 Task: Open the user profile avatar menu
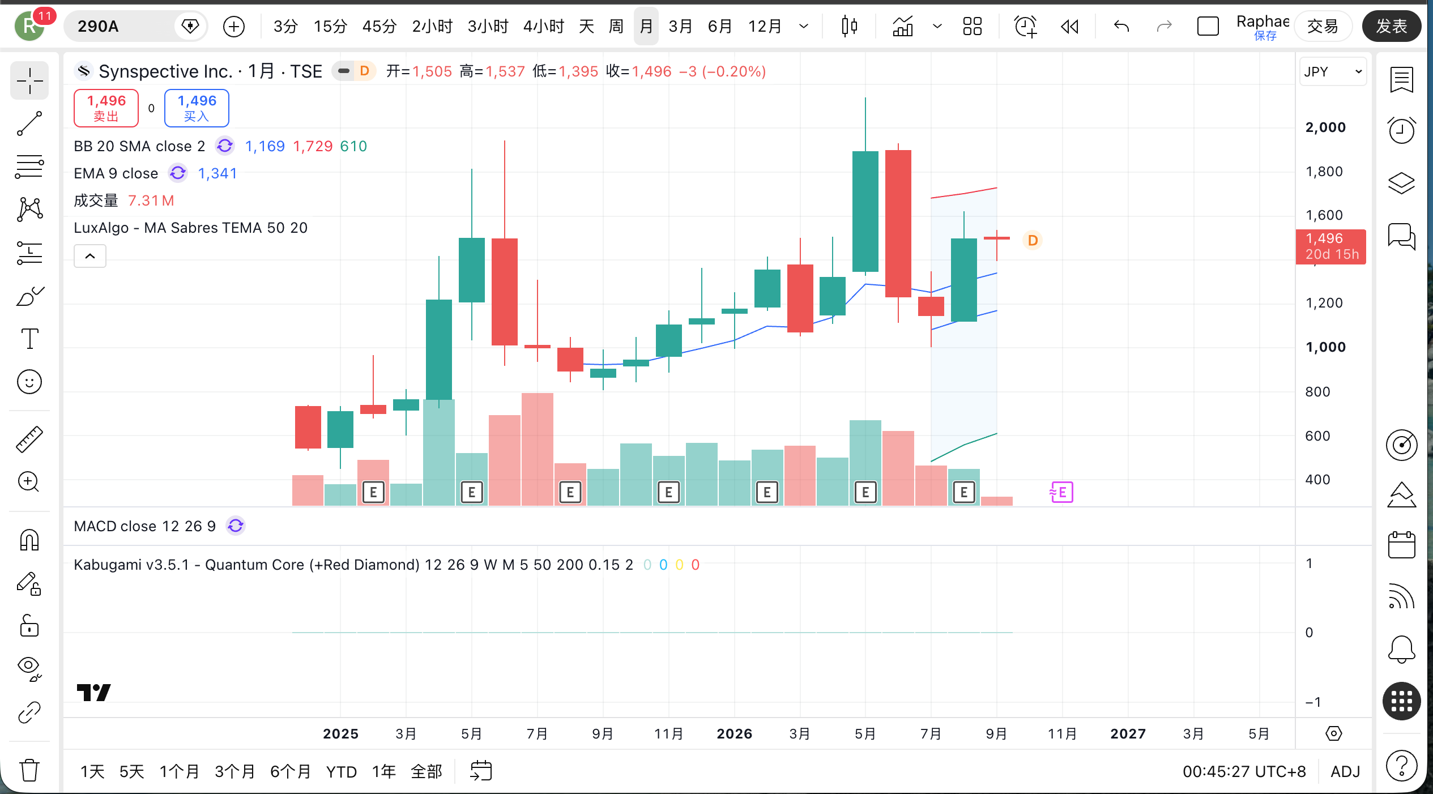click(x=29, y=26)
